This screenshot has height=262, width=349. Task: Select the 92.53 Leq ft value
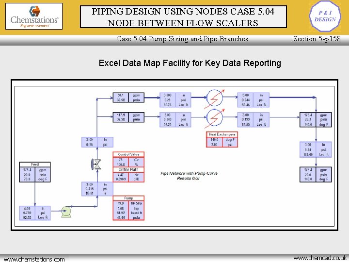pyautogui.click(x=27, y=217)
